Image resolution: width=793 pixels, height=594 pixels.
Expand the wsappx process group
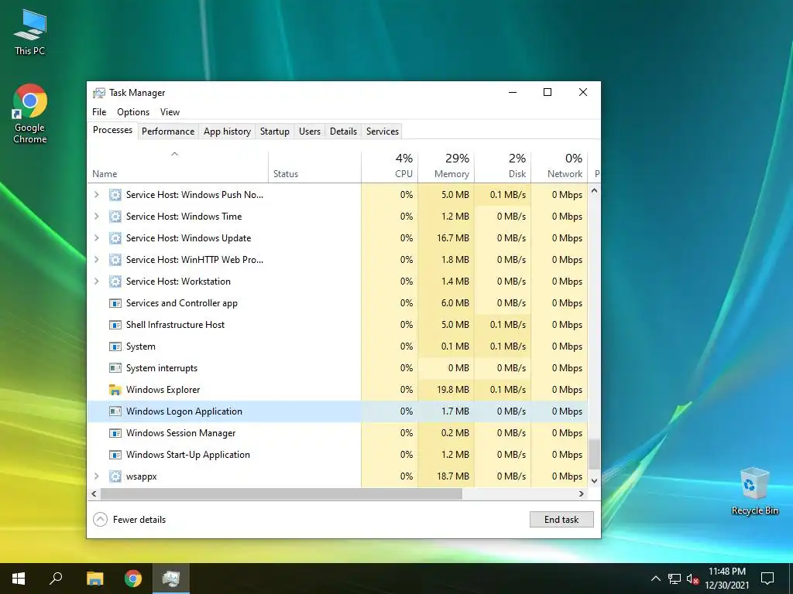coord(97,476)
